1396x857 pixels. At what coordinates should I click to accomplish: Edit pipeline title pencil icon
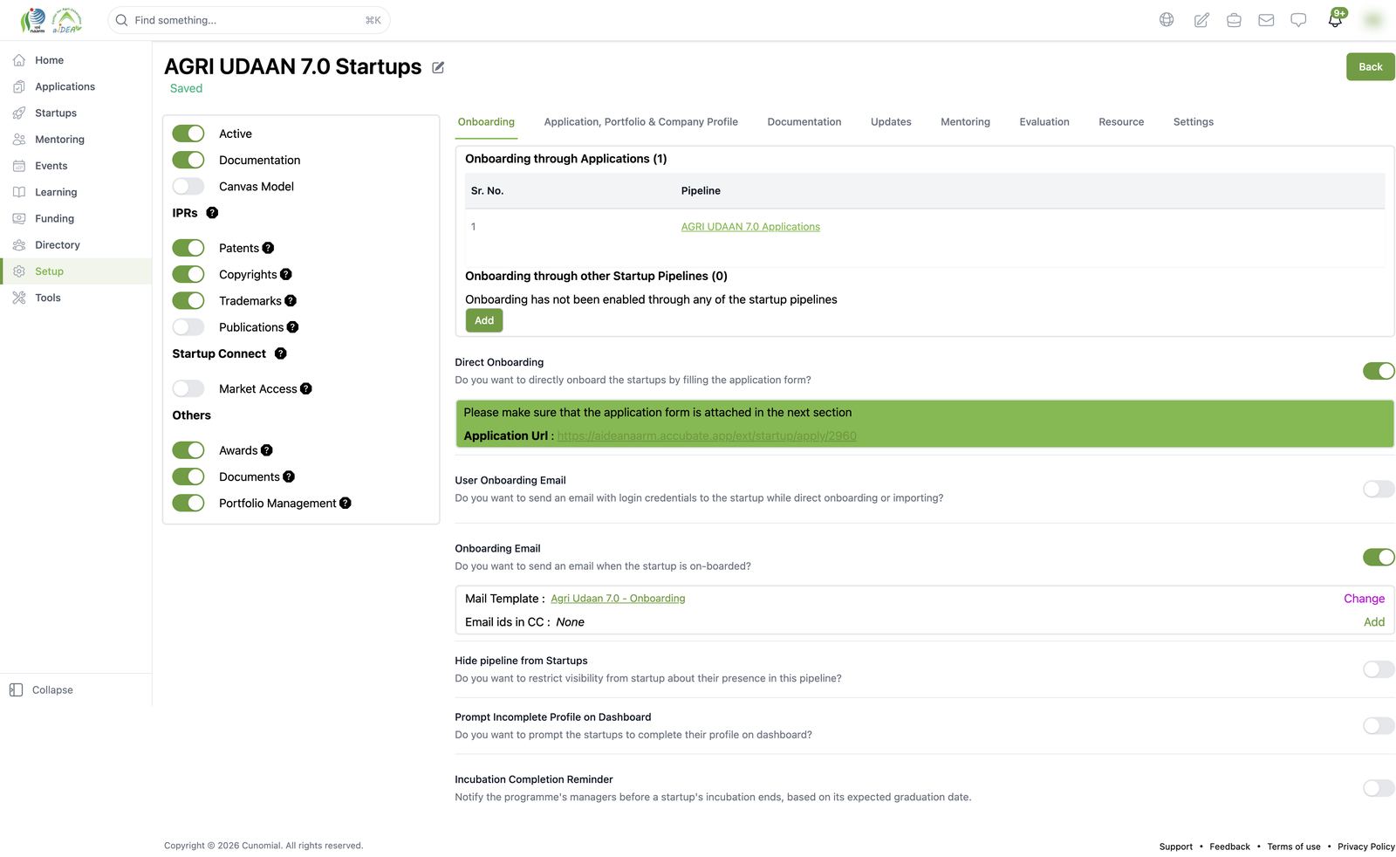coord(438,67)
